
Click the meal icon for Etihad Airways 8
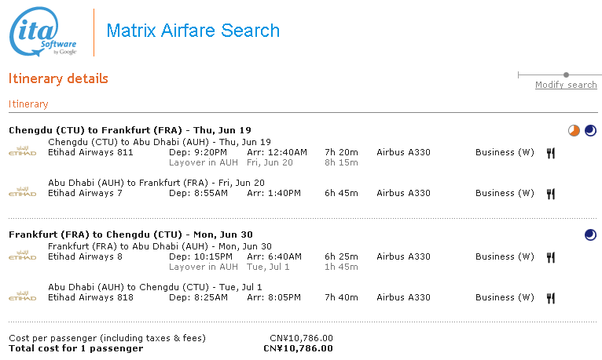coord(551,257)
